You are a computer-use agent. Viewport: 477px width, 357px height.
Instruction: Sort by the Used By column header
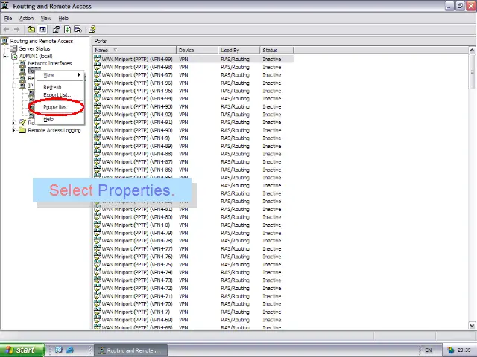pos(239,50)
